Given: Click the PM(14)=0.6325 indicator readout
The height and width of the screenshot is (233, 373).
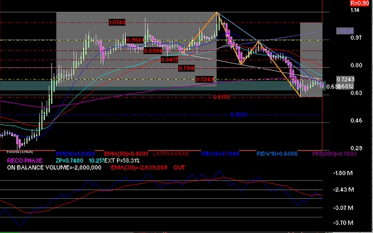Looking at the screenshot, I should click(x=75, y=154).
